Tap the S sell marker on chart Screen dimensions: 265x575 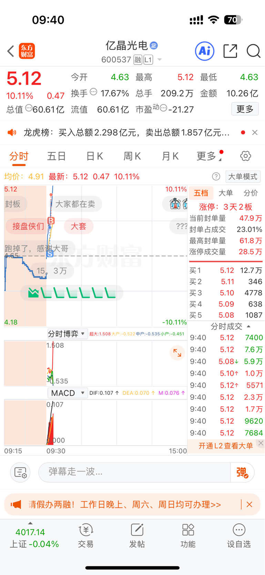point(50,254)
